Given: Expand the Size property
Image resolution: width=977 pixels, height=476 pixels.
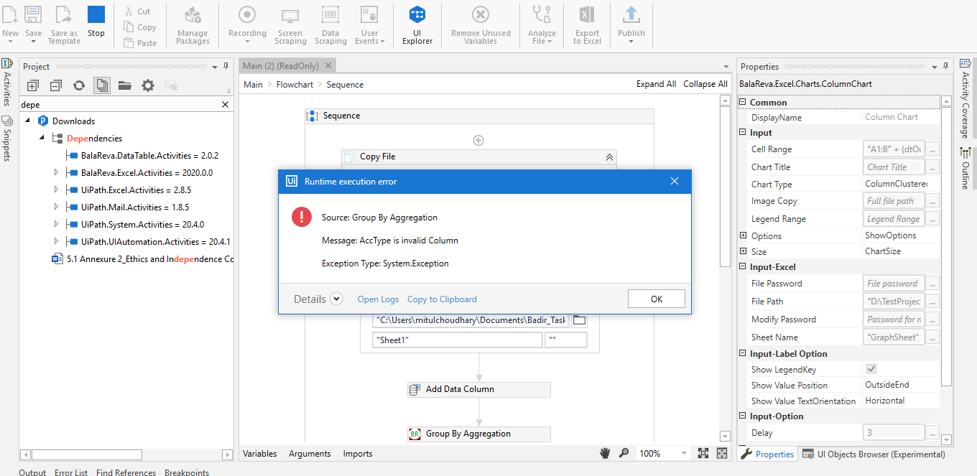Looking at the screenshot, I should [743, 251].
